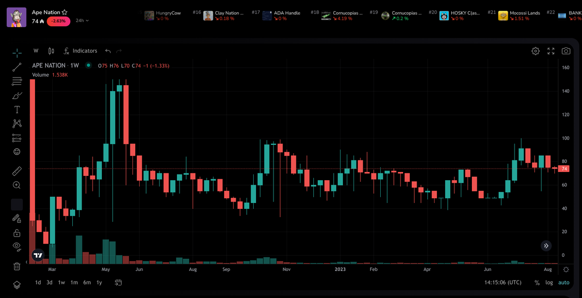Screen dimensions: 582x298
Task: Toggle percent scale mode
Action: click(537, 282)
